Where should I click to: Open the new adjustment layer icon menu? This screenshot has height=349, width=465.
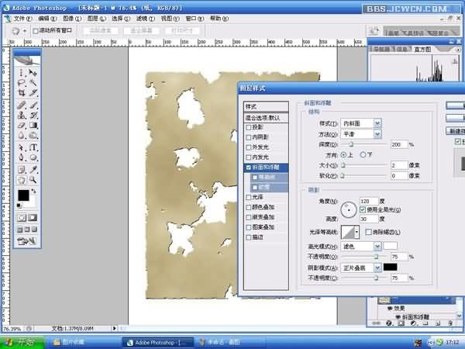(x=413, y=323)
